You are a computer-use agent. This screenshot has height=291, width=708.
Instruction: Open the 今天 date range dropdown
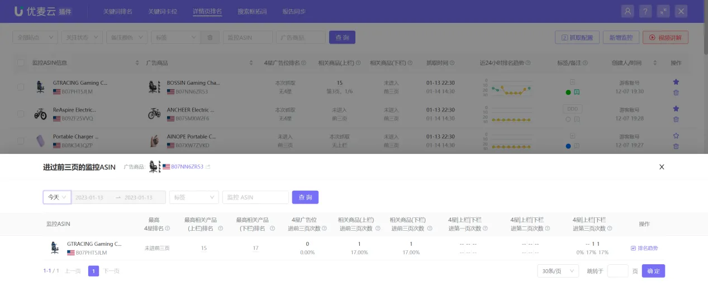tap(57, 197)
